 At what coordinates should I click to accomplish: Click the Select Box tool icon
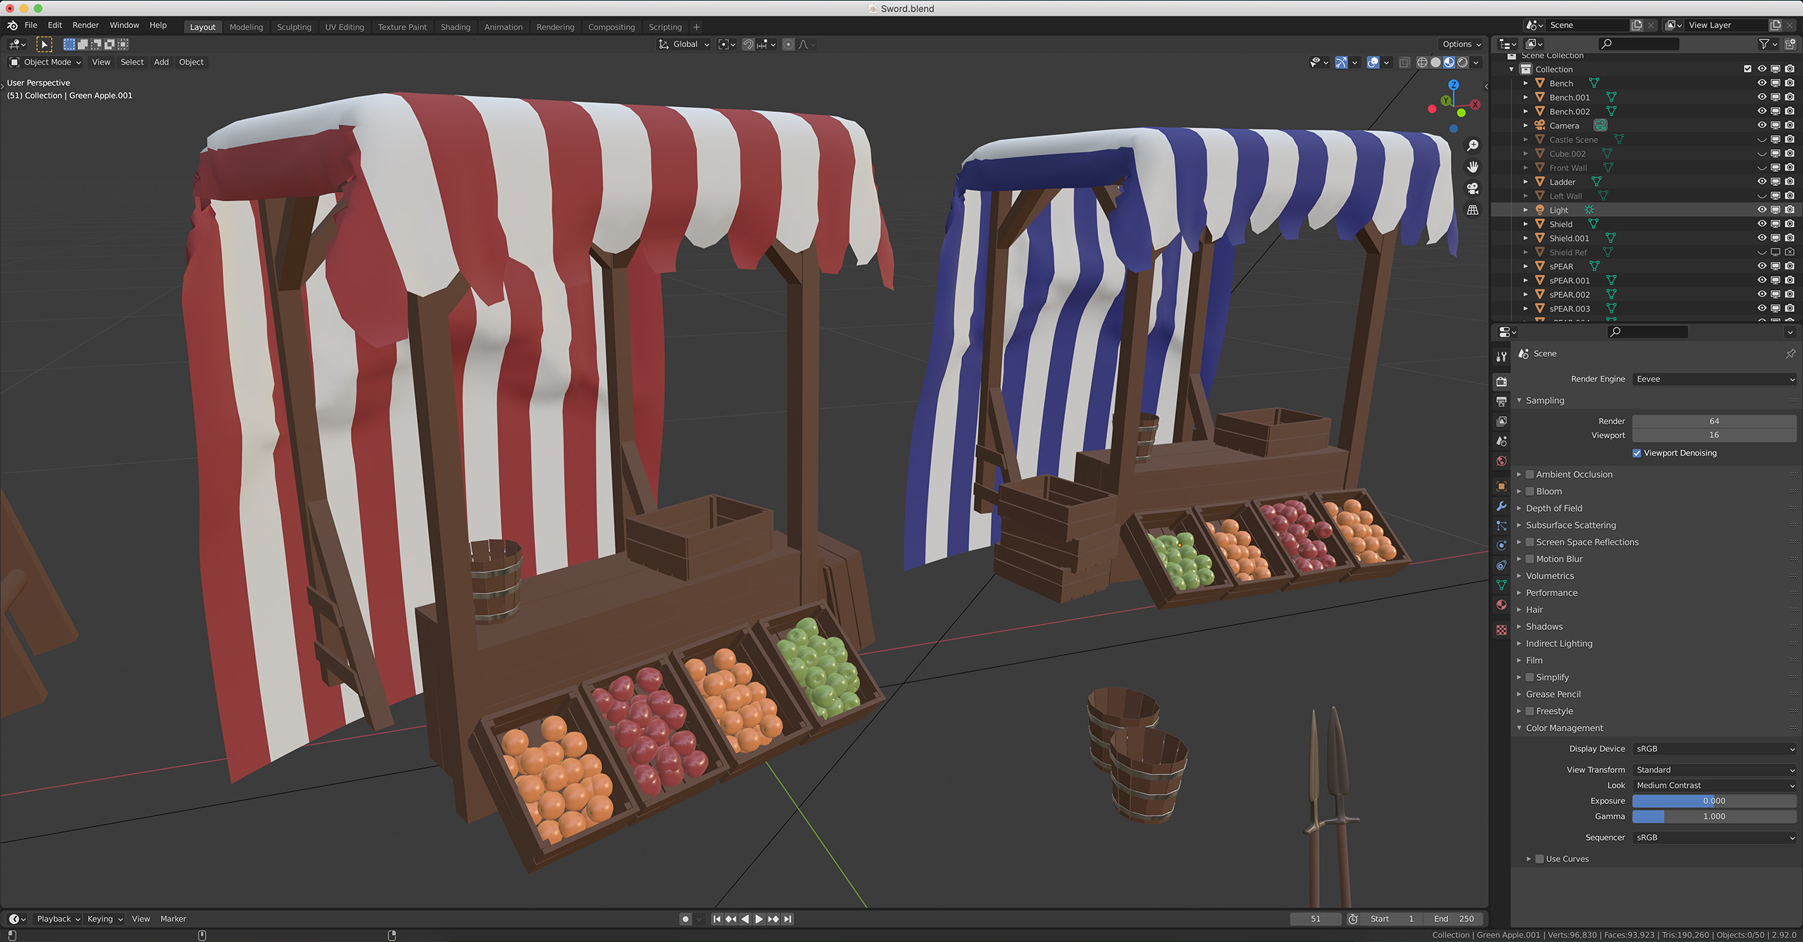tap(44, 44)
